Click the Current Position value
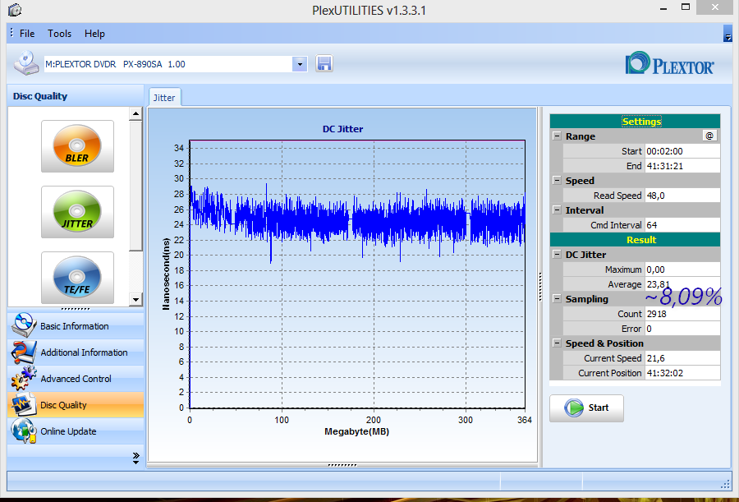739x502 pixels. [x=682, y=373]
